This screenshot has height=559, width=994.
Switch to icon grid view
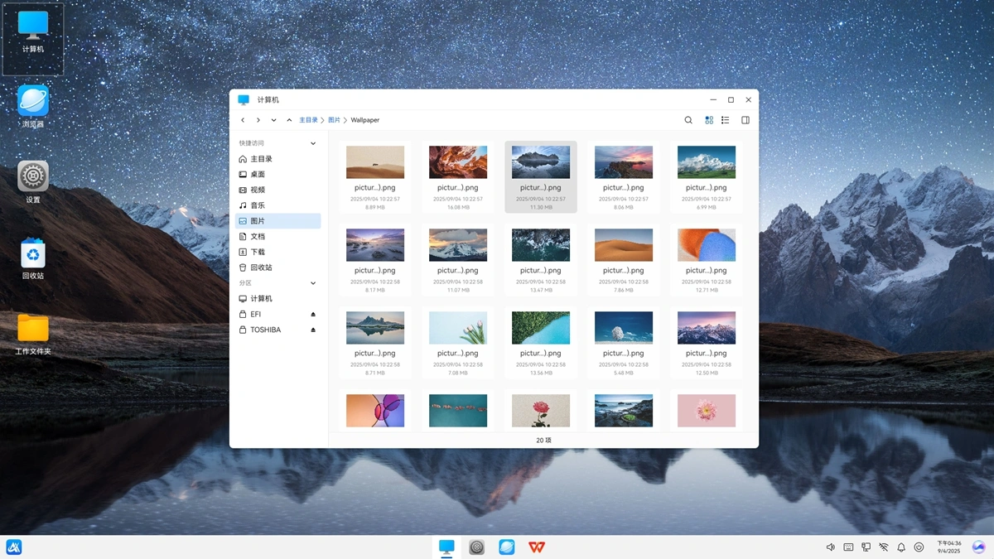pos(709,120)
